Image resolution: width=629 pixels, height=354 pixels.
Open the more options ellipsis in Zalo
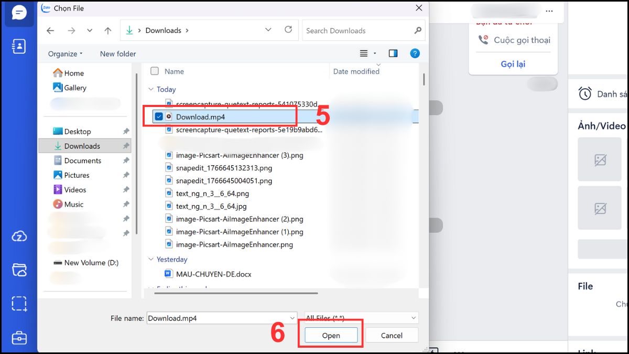click(x=549, y=10)
